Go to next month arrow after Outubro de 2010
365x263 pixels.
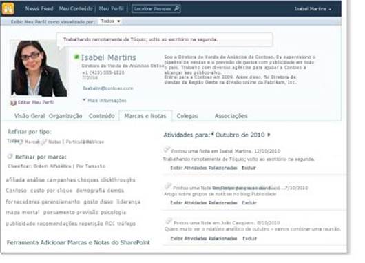tap(269, 135)
